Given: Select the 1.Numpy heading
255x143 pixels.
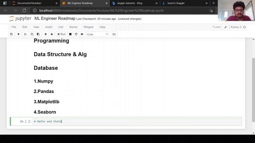Looking at the screenshot, I should [43, 81].
